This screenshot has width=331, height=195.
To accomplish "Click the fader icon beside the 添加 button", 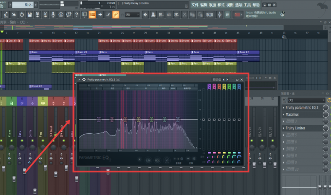I will click(x=220, y=15).
